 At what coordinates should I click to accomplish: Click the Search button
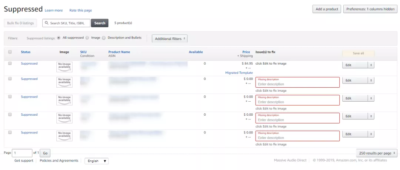(100, 23)
